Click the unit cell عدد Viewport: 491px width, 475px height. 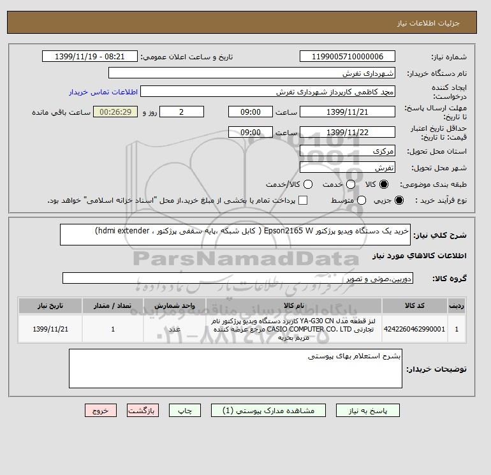tap(175, 329)
